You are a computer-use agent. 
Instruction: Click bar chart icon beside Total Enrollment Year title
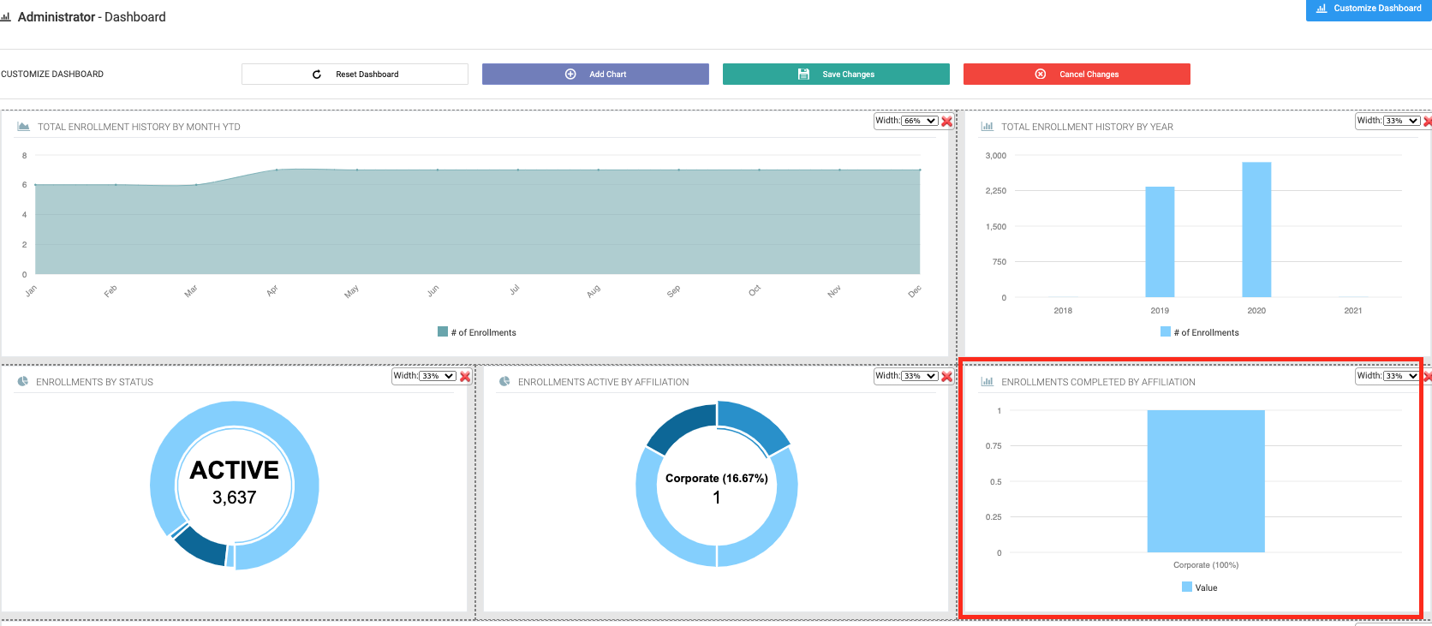point(987,127)
